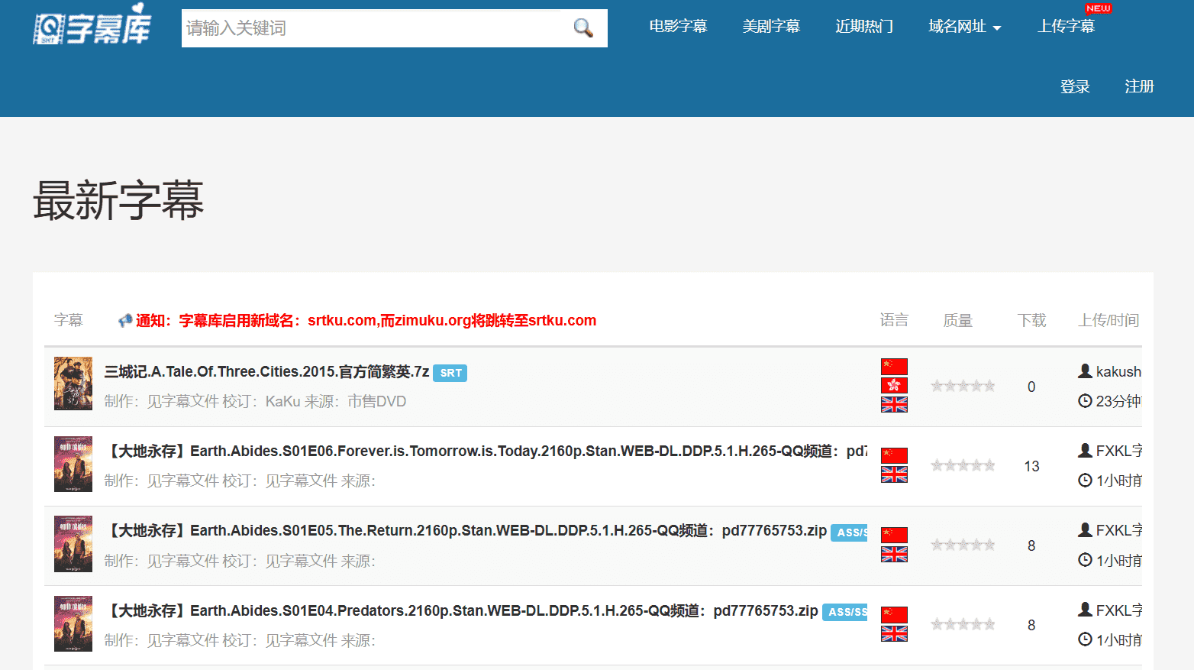Click poster thumbnail of S01E05 row
Viewport: 1194px width, 670px height.
click(x=73, y=544)
